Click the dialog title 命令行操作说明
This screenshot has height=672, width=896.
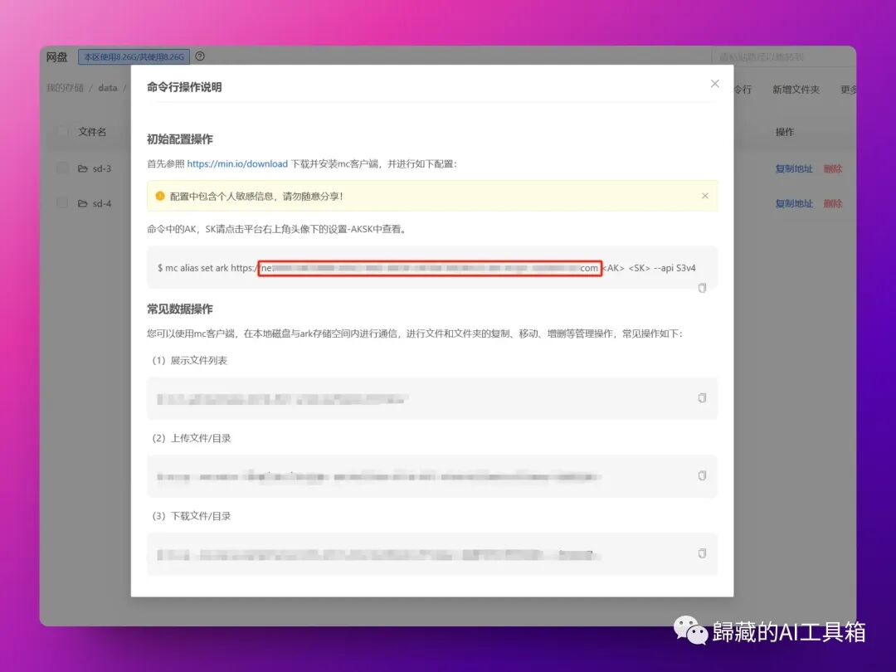[184, 87]
